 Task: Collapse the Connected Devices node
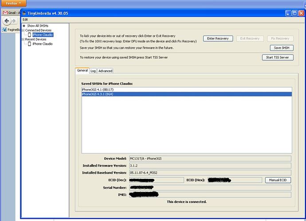(x=23, y=30)
